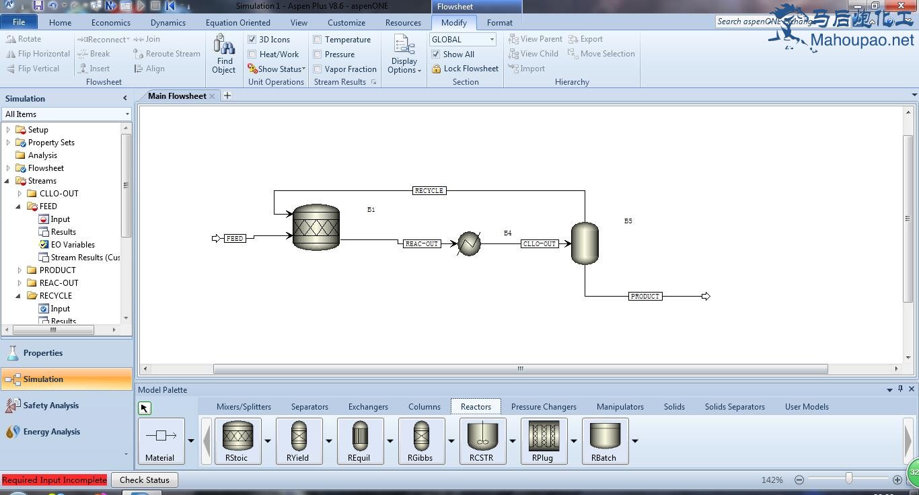Expand the Property Sets node
This screenshot has width=919, height=495.
[x=8, y=143]
